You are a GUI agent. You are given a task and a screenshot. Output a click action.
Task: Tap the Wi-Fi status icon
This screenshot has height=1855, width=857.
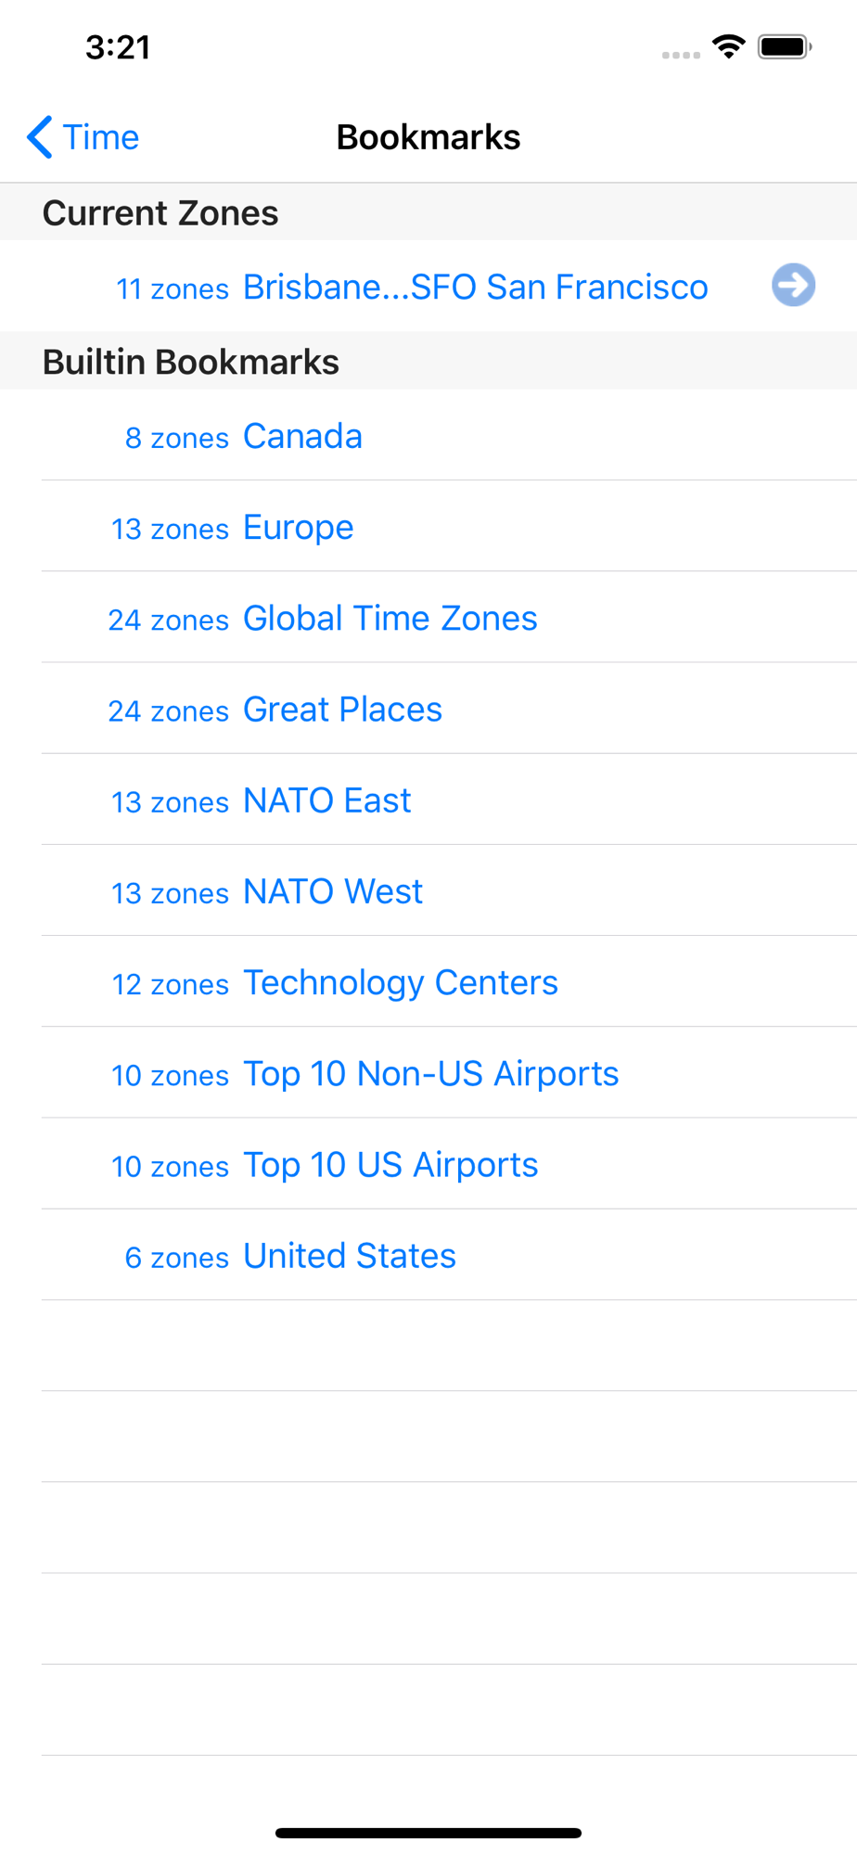[729, 46]
